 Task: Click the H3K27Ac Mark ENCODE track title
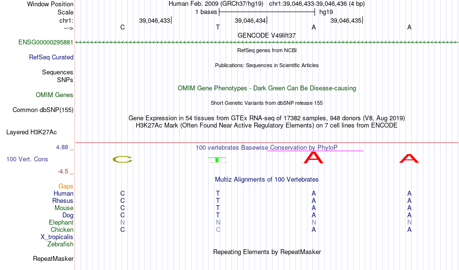coord(267,126)
